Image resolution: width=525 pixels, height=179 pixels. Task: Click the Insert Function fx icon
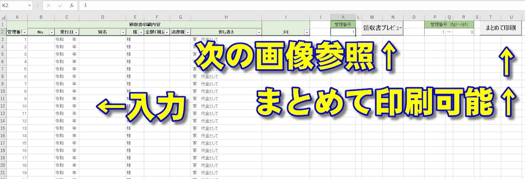72,6
